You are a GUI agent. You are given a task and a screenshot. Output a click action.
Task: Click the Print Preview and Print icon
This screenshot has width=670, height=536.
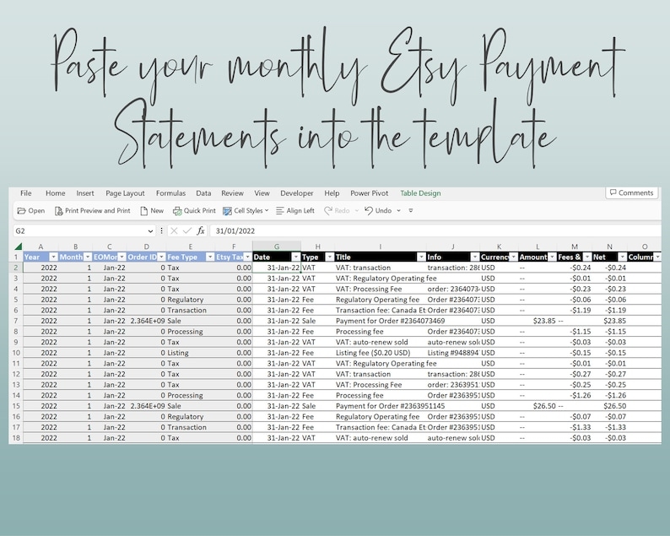tap(59, 211)
